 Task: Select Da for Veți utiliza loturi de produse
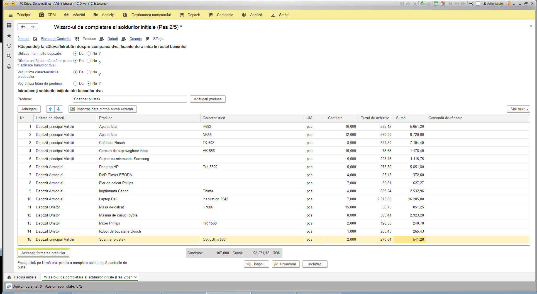75,83
